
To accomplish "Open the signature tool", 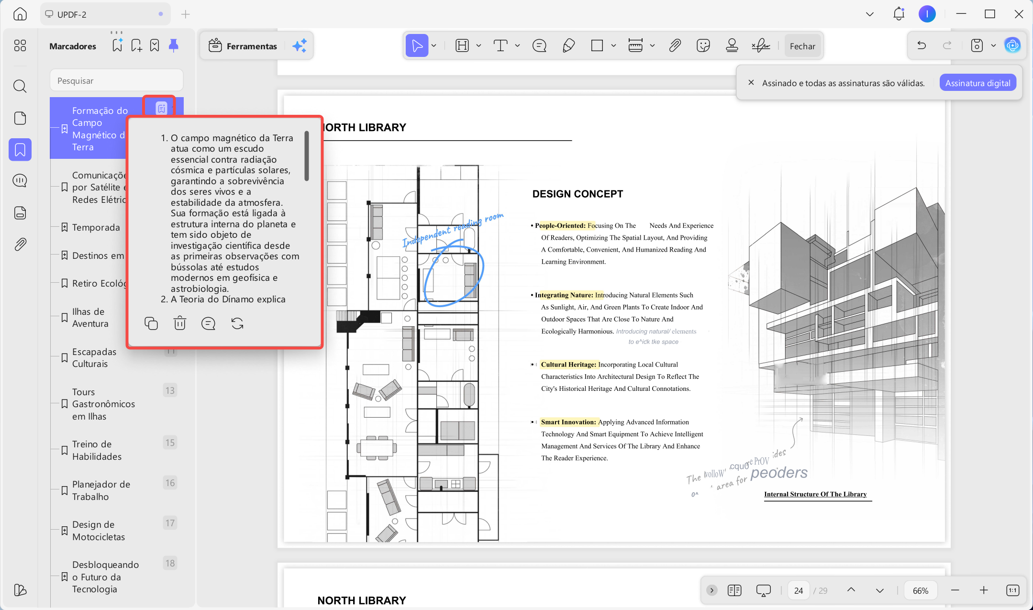I will (x=761, y=46).
